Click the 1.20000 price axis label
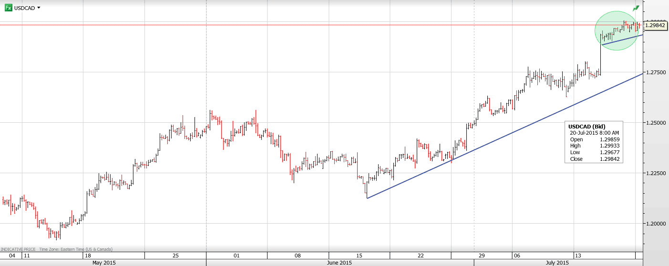The width and height of the screenshot is (669, 266). pos(656,224)
